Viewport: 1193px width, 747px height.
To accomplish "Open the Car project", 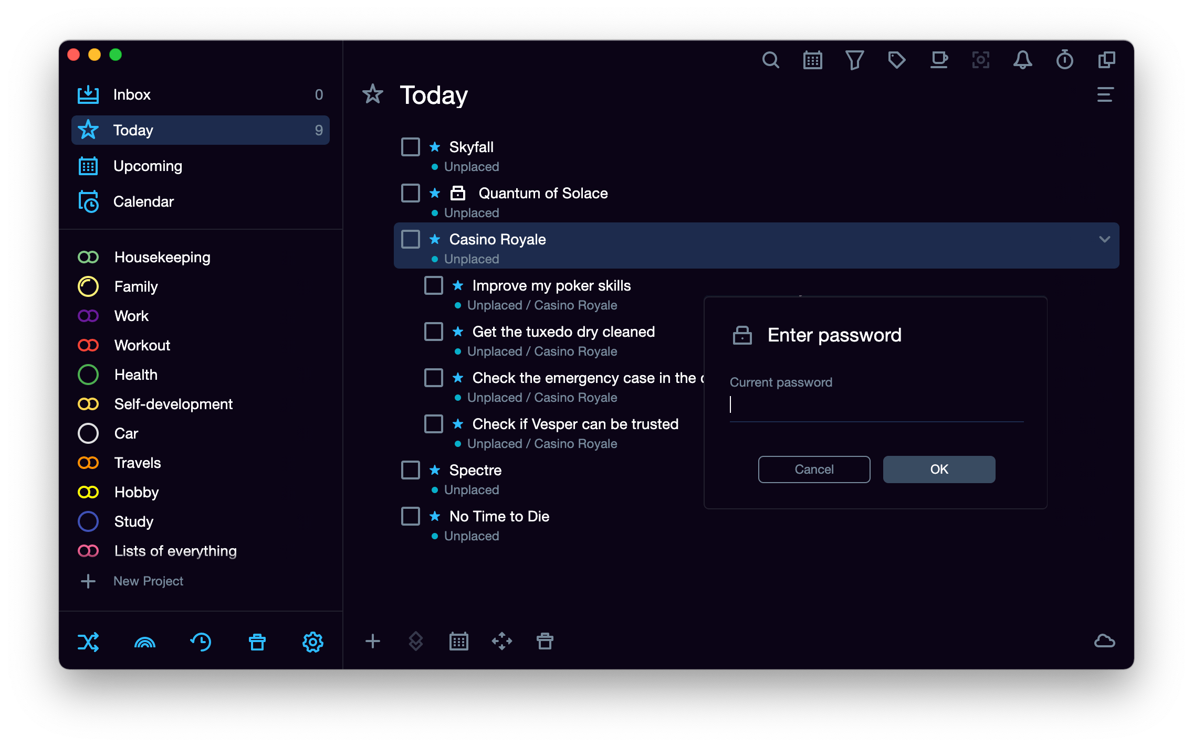I will pos(201,433).
